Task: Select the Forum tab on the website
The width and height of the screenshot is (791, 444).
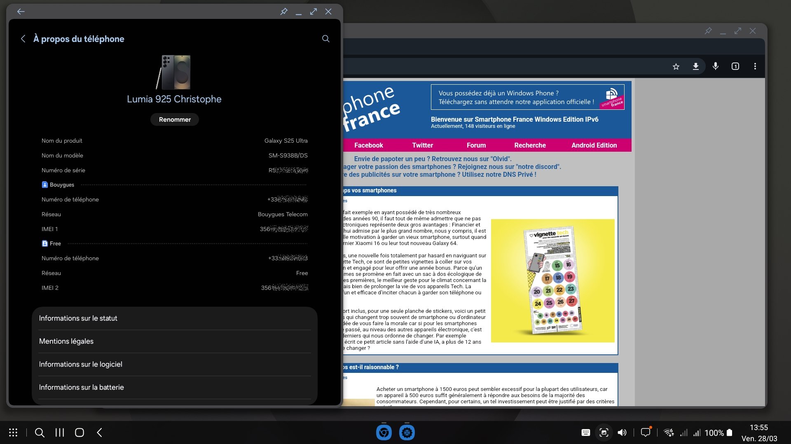Action: [476, 145]
